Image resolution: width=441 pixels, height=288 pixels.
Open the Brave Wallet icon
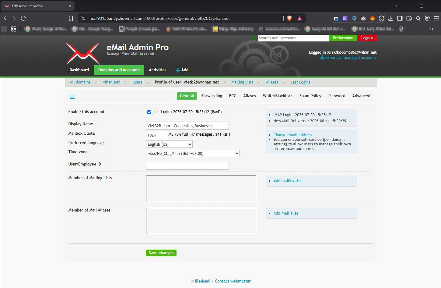[409, 18]
